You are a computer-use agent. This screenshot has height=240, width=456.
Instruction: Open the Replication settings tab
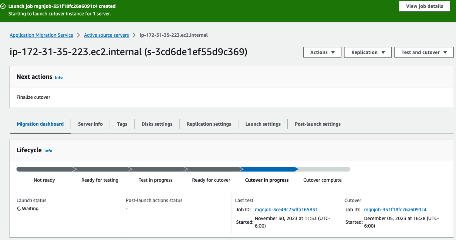tap(209, 124)
